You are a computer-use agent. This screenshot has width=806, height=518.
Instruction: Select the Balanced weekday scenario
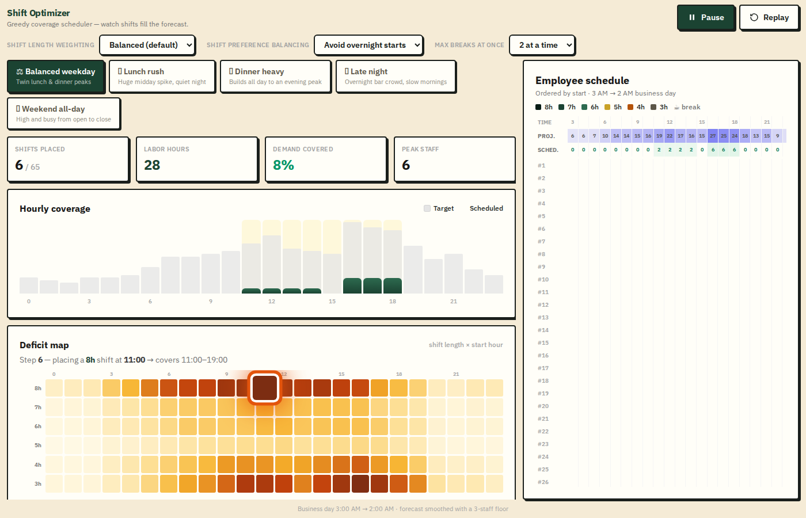[x=56, y=76]
